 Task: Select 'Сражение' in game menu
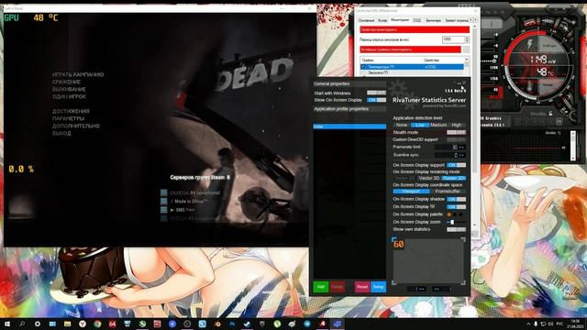[x=67, y=82]
